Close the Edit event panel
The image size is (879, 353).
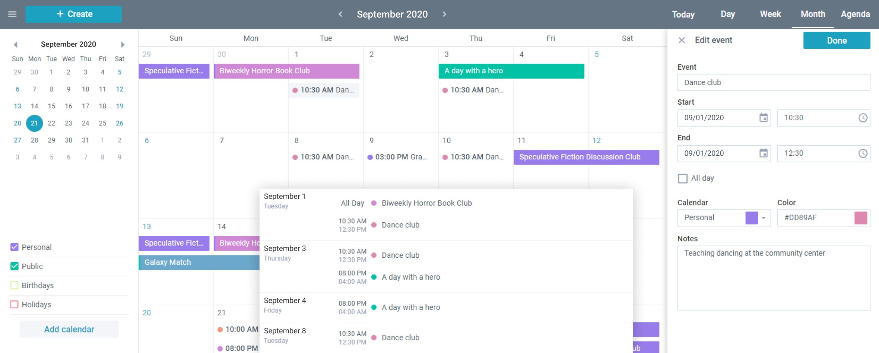coord(682,40)
